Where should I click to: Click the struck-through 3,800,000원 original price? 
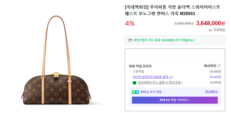184,23
